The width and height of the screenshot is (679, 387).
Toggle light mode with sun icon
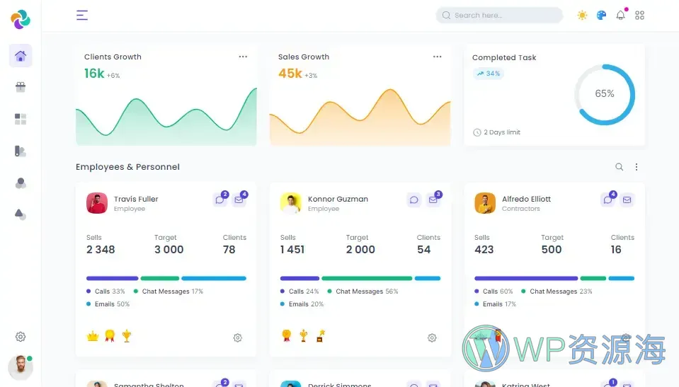click(x=582, y=15)
